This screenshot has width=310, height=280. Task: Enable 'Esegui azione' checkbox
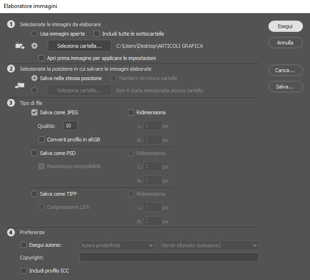(x=23, y=245)
